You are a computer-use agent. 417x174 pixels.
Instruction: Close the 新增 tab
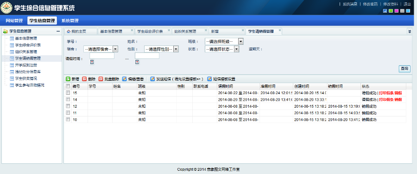coord(242,30)
